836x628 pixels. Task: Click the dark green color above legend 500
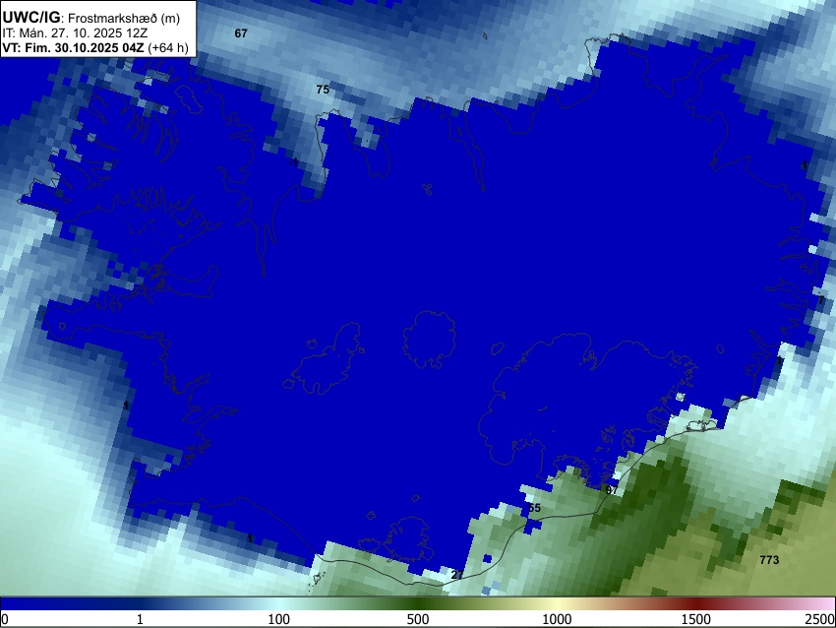[418, 604]
